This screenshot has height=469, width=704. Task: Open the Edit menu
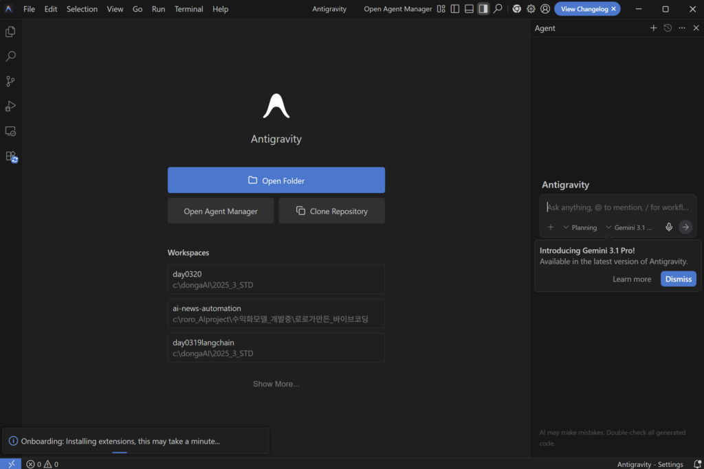coord(51,9)
